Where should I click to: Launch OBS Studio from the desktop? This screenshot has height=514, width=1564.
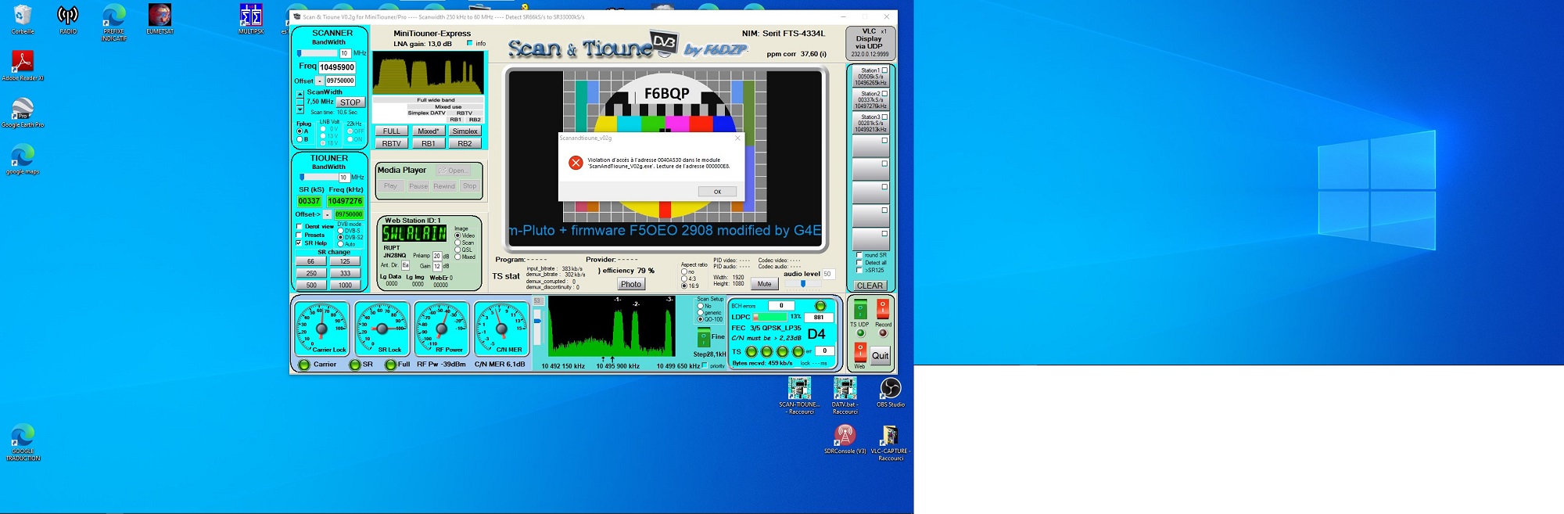(890, 393)
